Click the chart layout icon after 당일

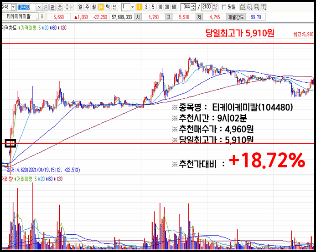pyautogui.click(x=243, y=7)
